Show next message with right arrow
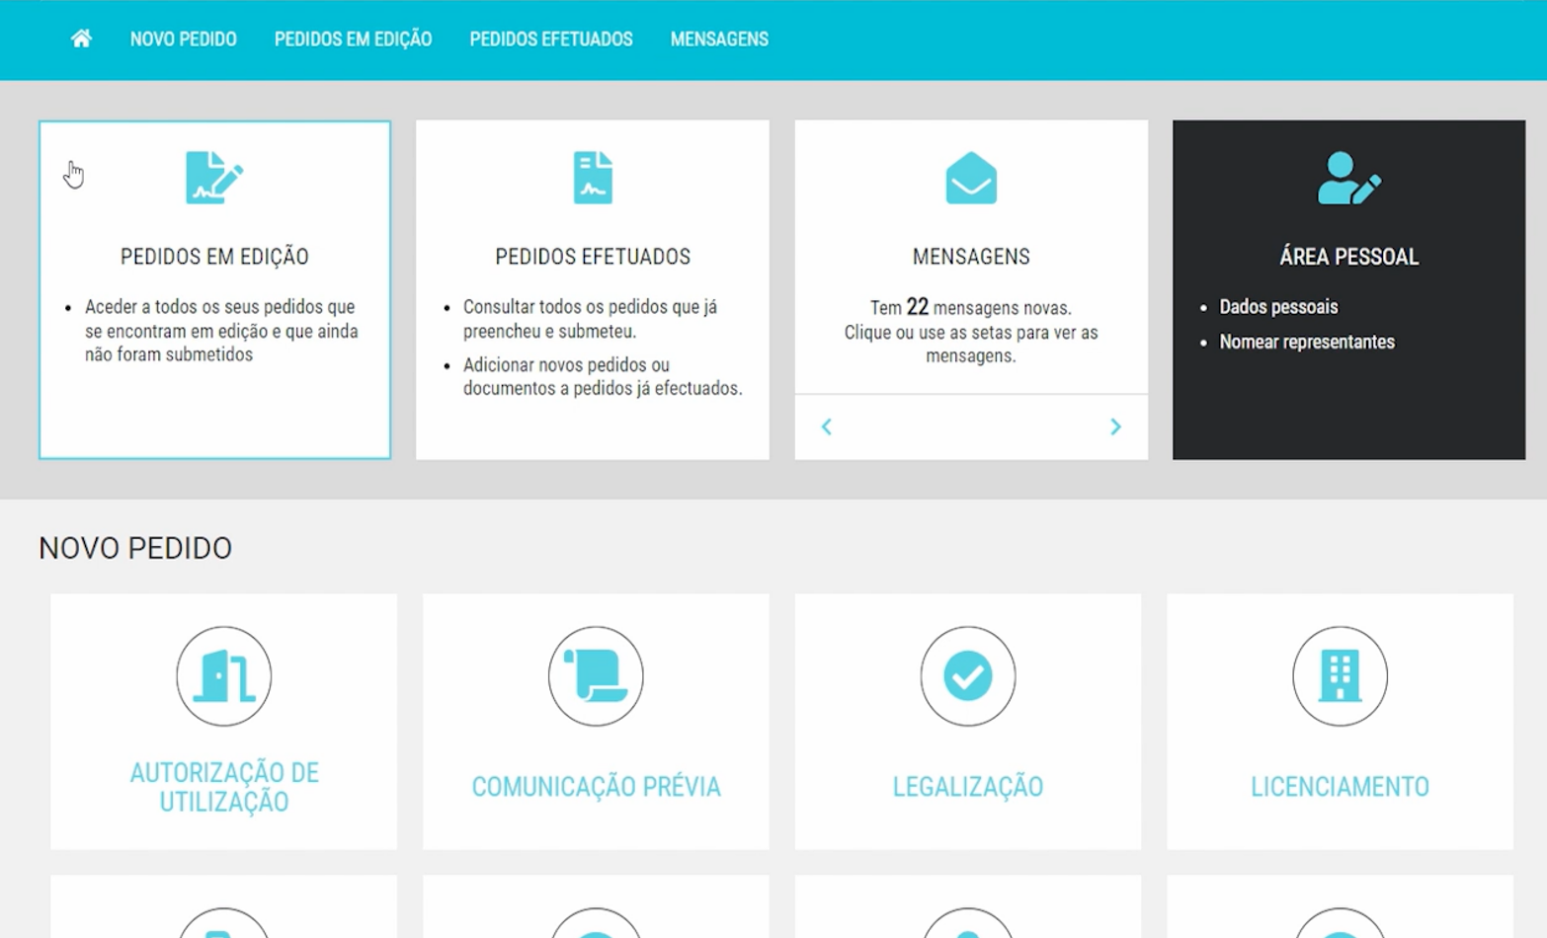 tap(1115, 427)
